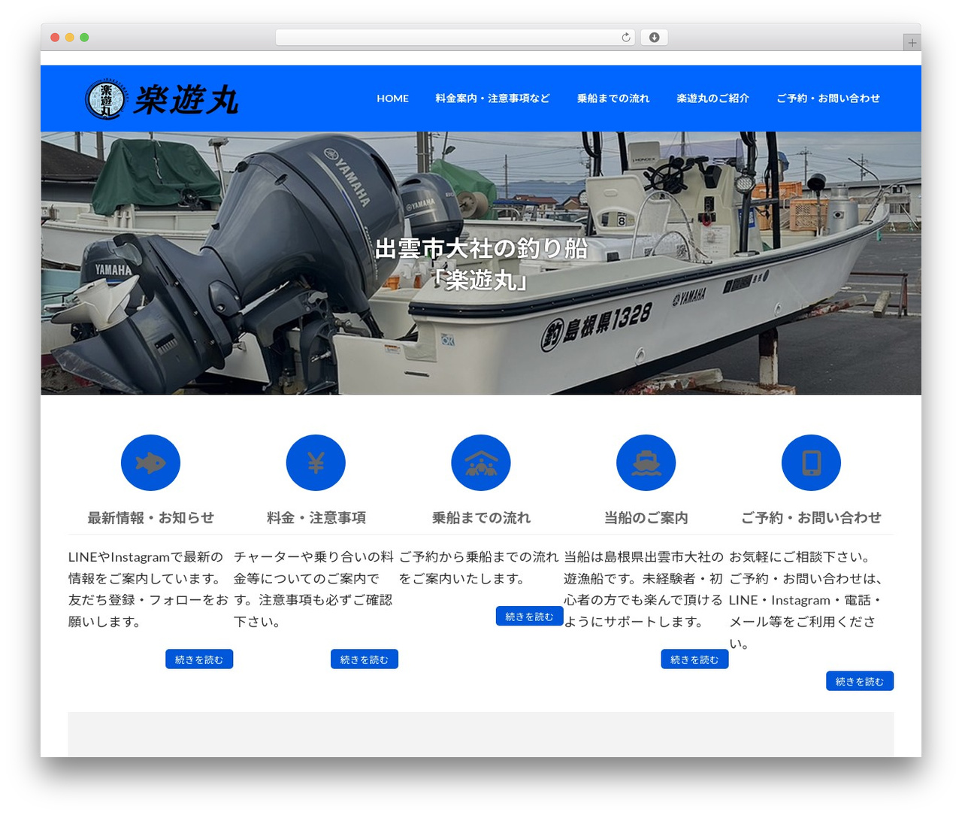Click the blue ship icon
The image size is (962, 815).
646,462
